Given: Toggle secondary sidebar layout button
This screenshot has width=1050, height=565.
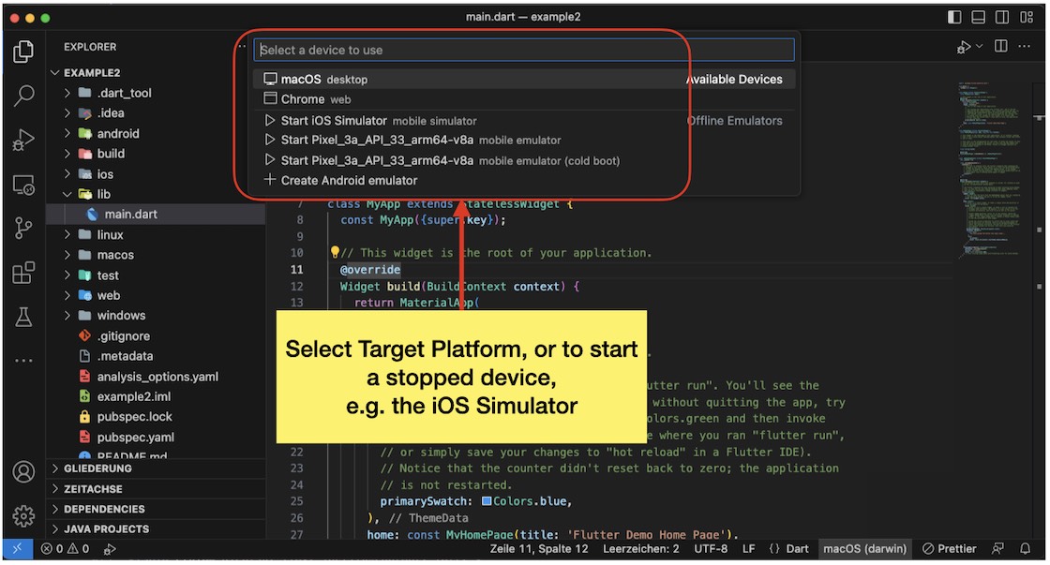Looking at the screenshot, I should pyautogui.click(x=1002, y=18).
